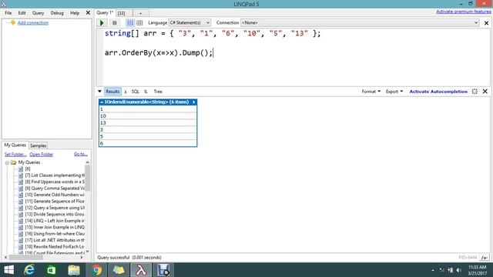The height and width of the screenshot is (277, 493).
Task: Open the Windows Start button
Action: [8, 270]
